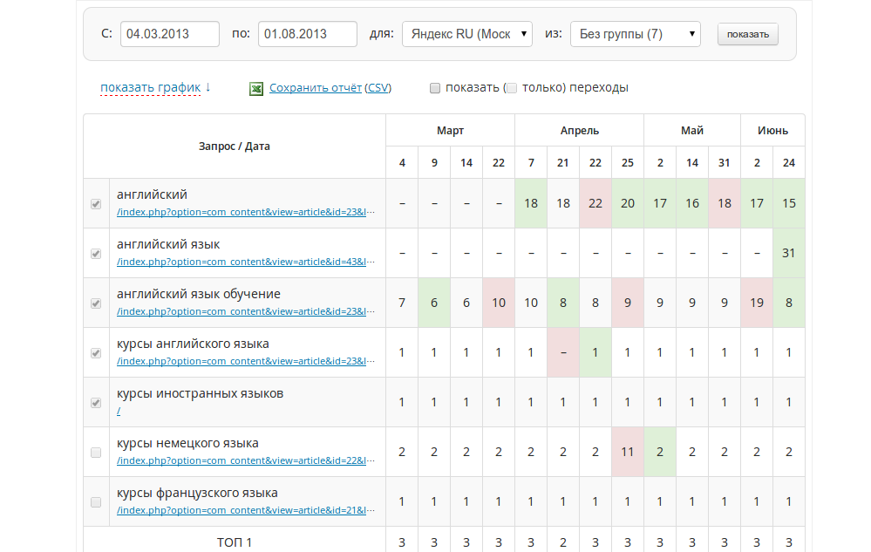
Task: Click pink cell 11 in курсы немецкого языка row
Action: click(x=628, y=452)
